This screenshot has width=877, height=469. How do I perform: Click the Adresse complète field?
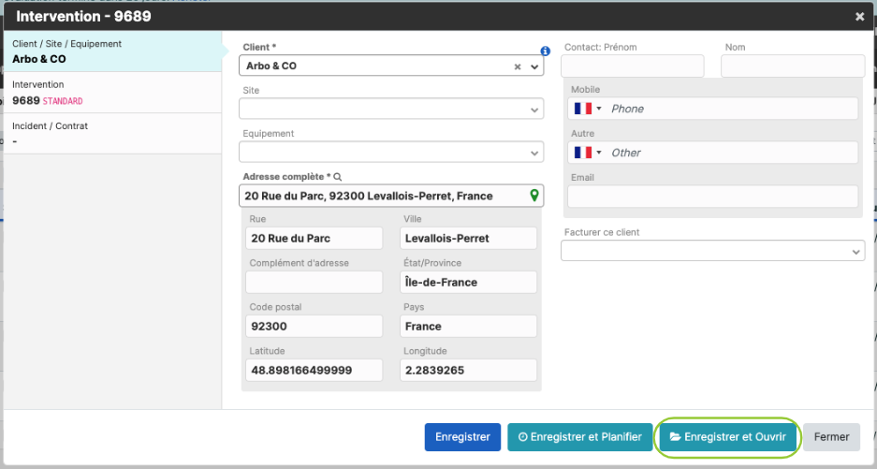(391, 196)
